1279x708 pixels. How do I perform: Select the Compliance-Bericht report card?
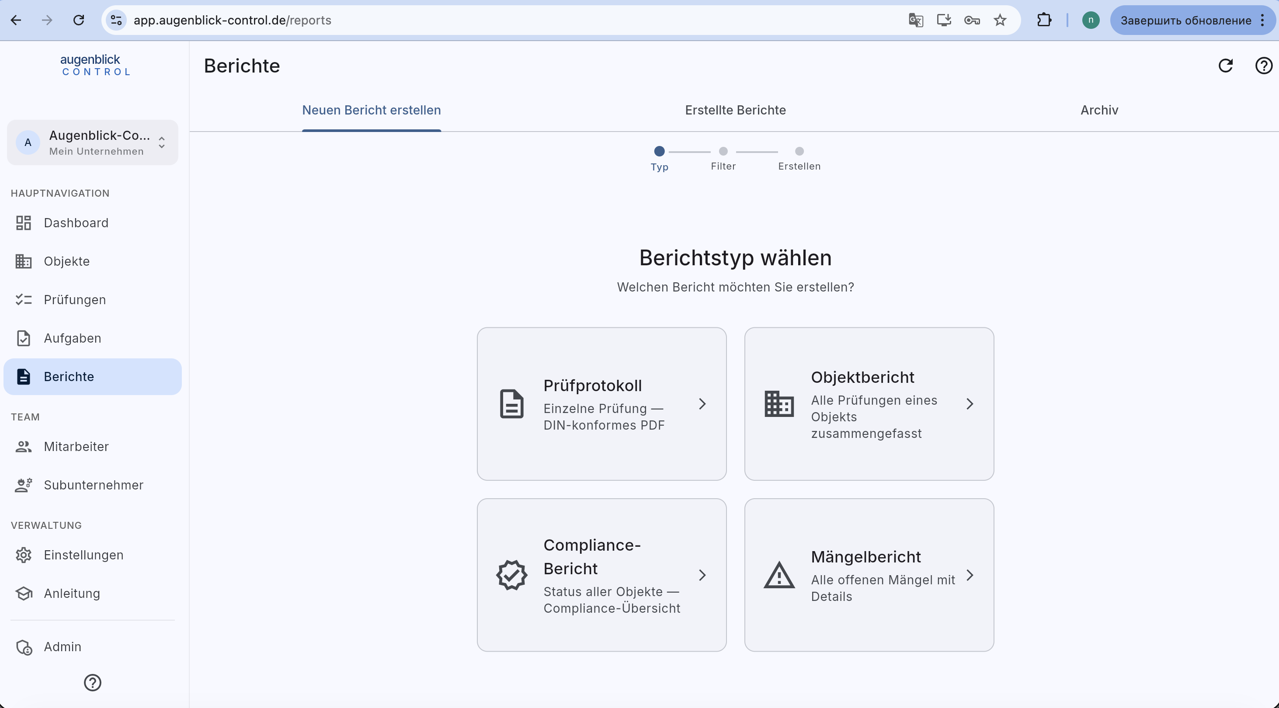tap(602, 575)
